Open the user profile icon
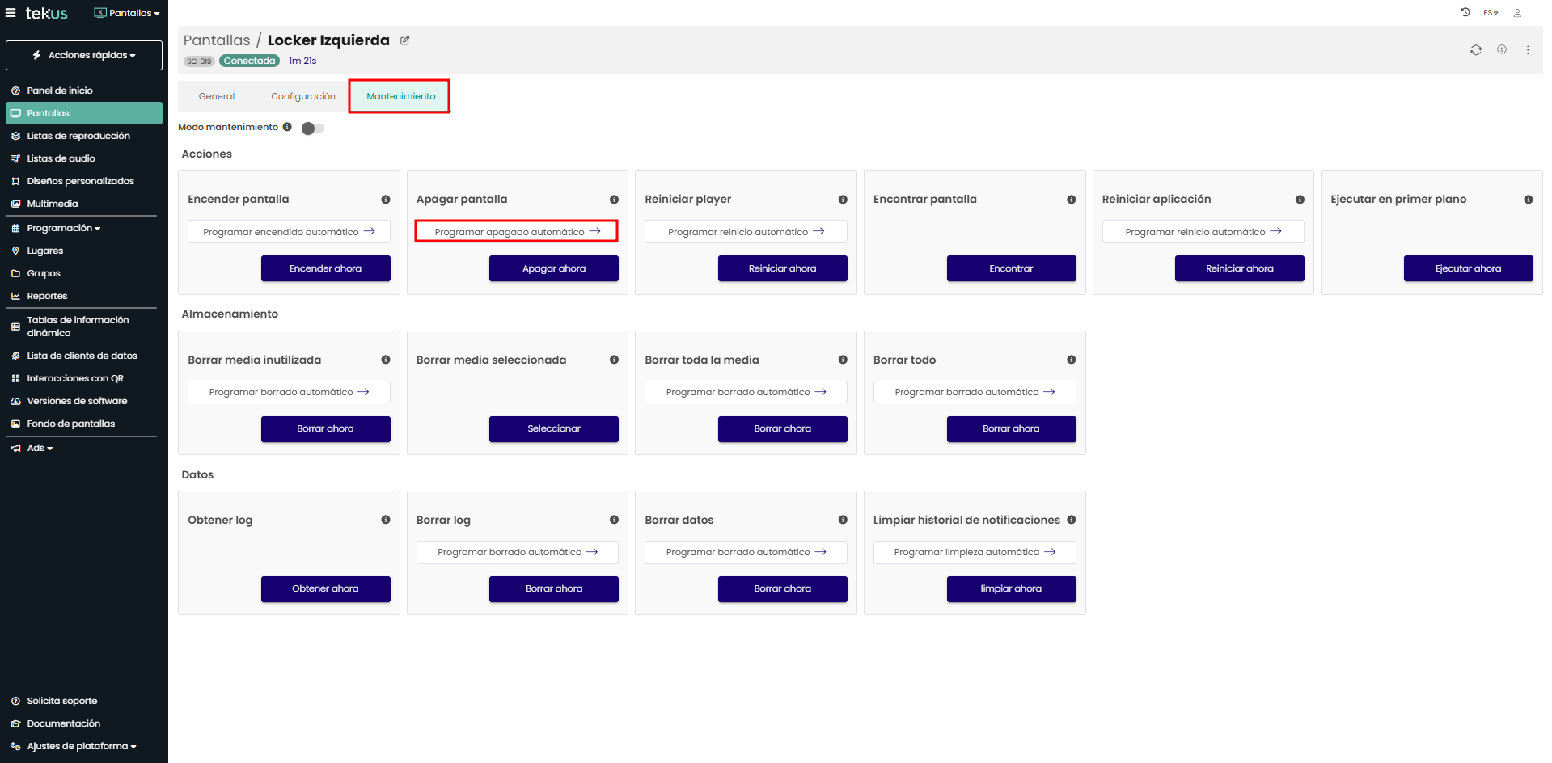 1517,13
